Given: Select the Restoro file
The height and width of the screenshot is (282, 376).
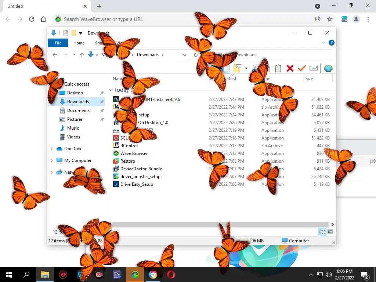Looking at the screenshot, I should [127, 161].
